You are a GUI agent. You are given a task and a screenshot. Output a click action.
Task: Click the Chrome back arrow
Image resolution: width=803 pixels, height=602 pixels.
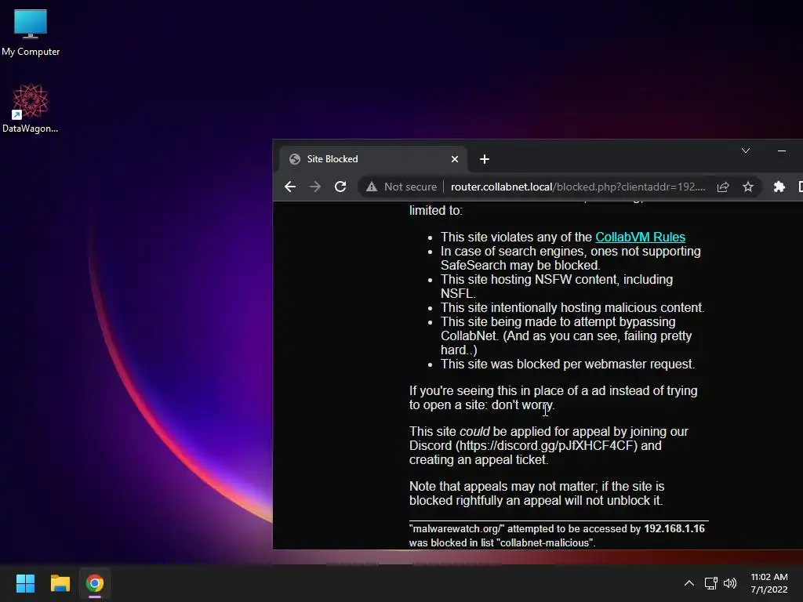pos(290,187)
